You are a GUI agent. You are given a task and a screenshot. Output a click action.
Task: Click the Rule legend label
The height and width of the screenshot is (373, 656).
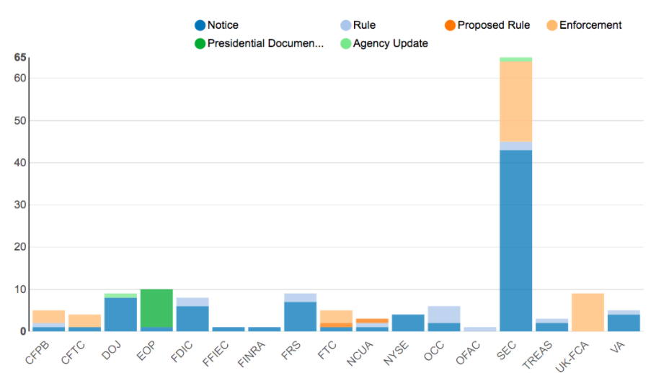click(364, 25)
